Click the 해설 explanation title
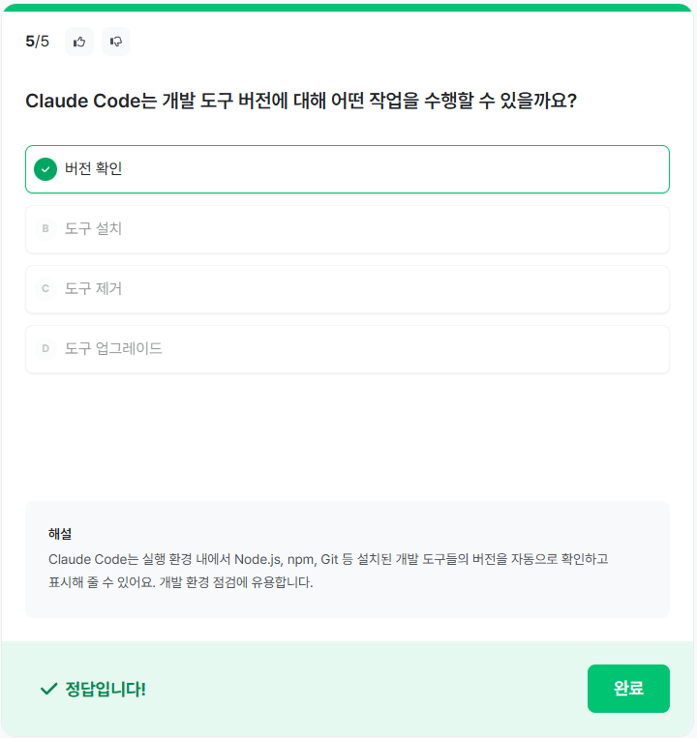Viewport: 697px width, 738px height. point(60,534)
